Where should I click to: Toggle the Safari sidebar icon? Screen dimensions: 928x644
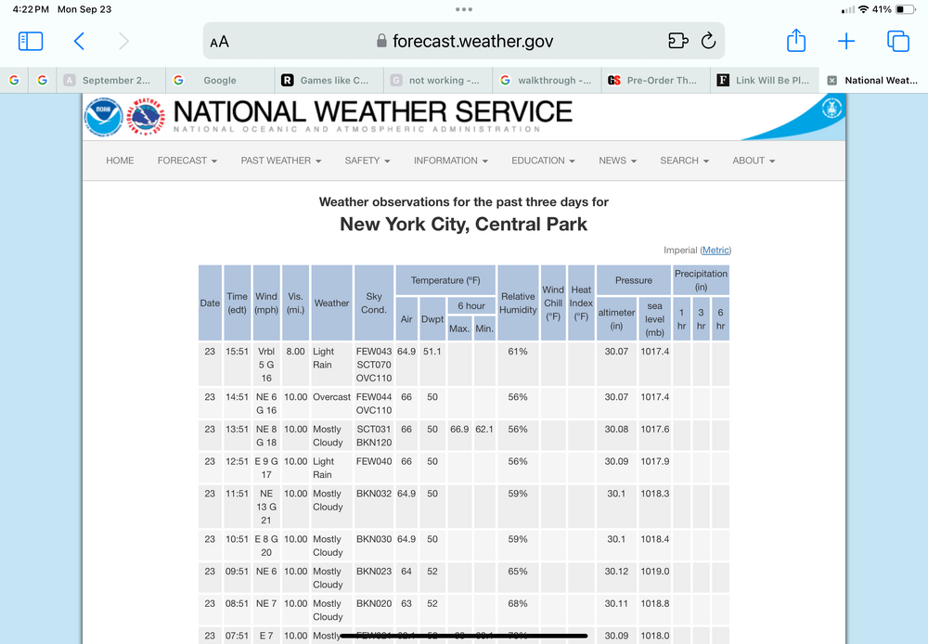[x=31, y=41]
